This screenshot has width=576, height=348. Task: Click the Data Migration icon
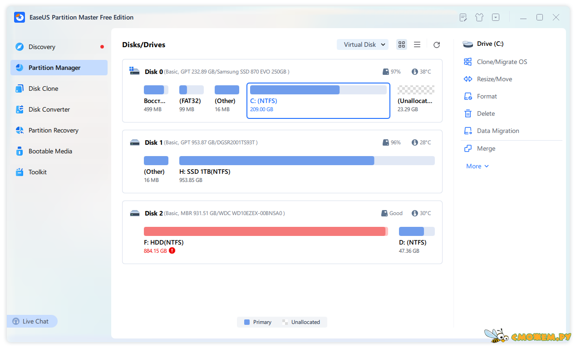468,131
